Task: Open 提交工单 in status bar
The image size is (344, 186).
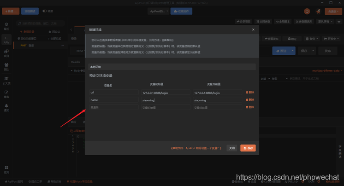Action: 35,181
